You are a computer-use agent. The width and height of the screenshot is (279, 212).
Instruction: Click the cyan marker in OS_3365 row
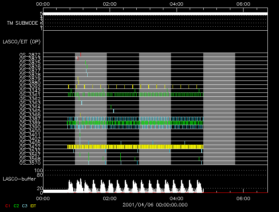(114, 111)
